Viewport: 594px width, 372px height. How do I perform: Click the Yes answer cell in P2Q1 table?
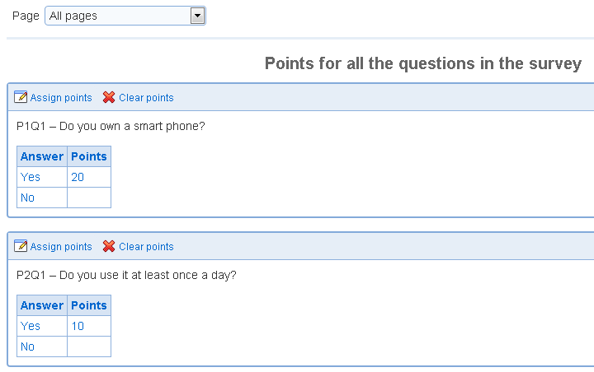tap(42, 326)
